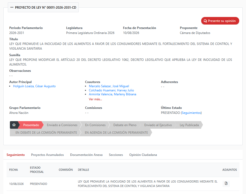Click the Cámara de Diputados proponent text
246x194 pixels.
click(195, 33)
